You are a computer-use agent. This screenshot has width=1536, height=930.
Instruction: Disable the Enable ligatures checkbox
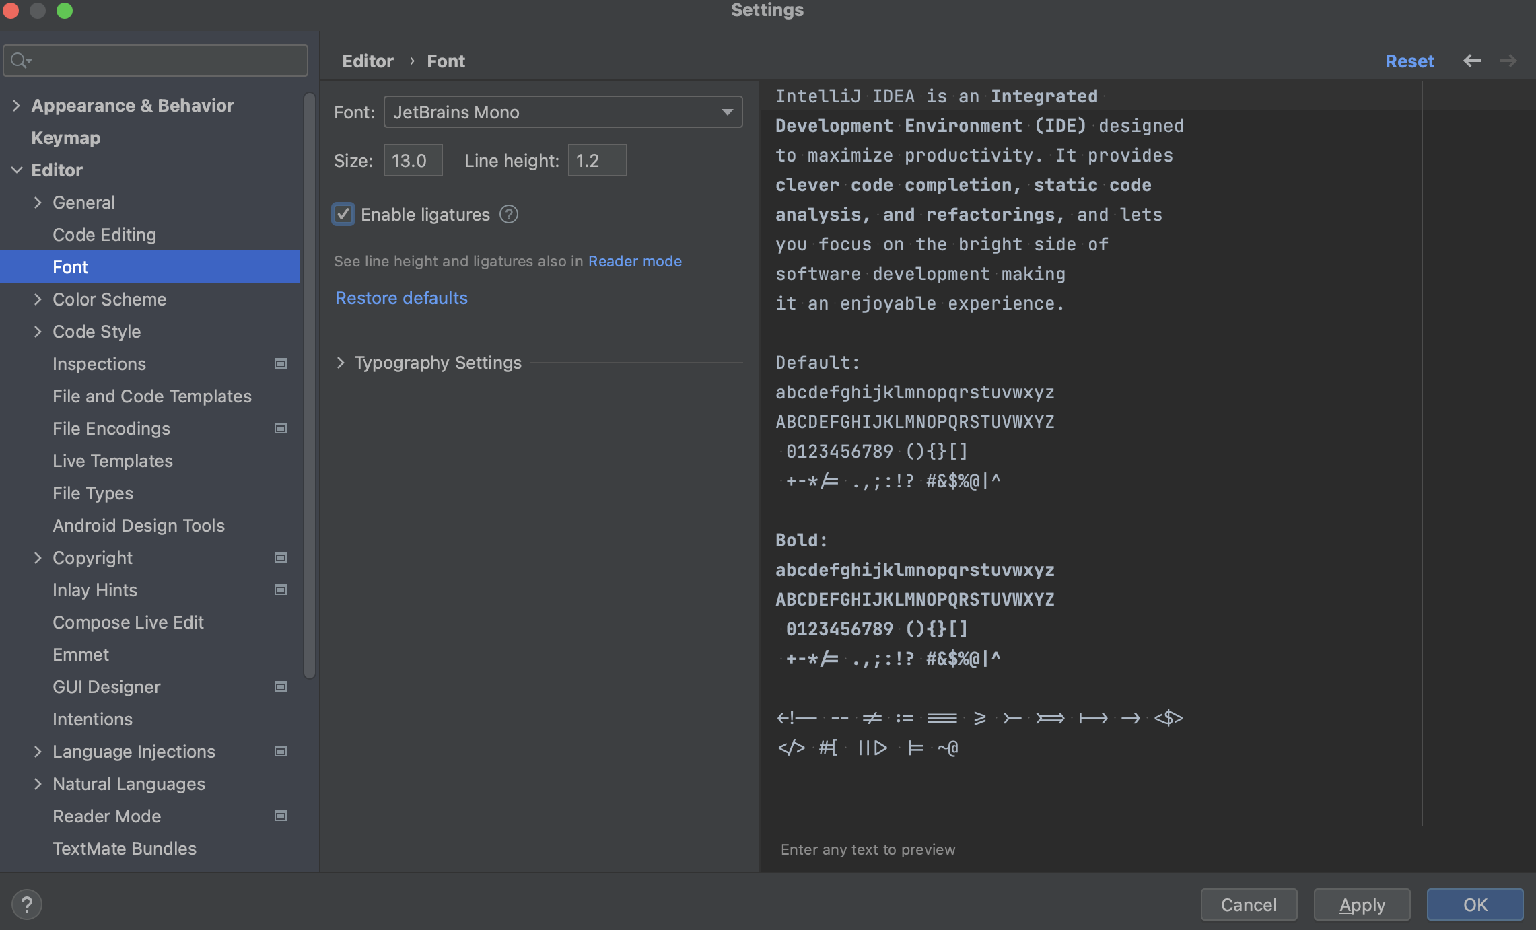click(x=343, y=214)
